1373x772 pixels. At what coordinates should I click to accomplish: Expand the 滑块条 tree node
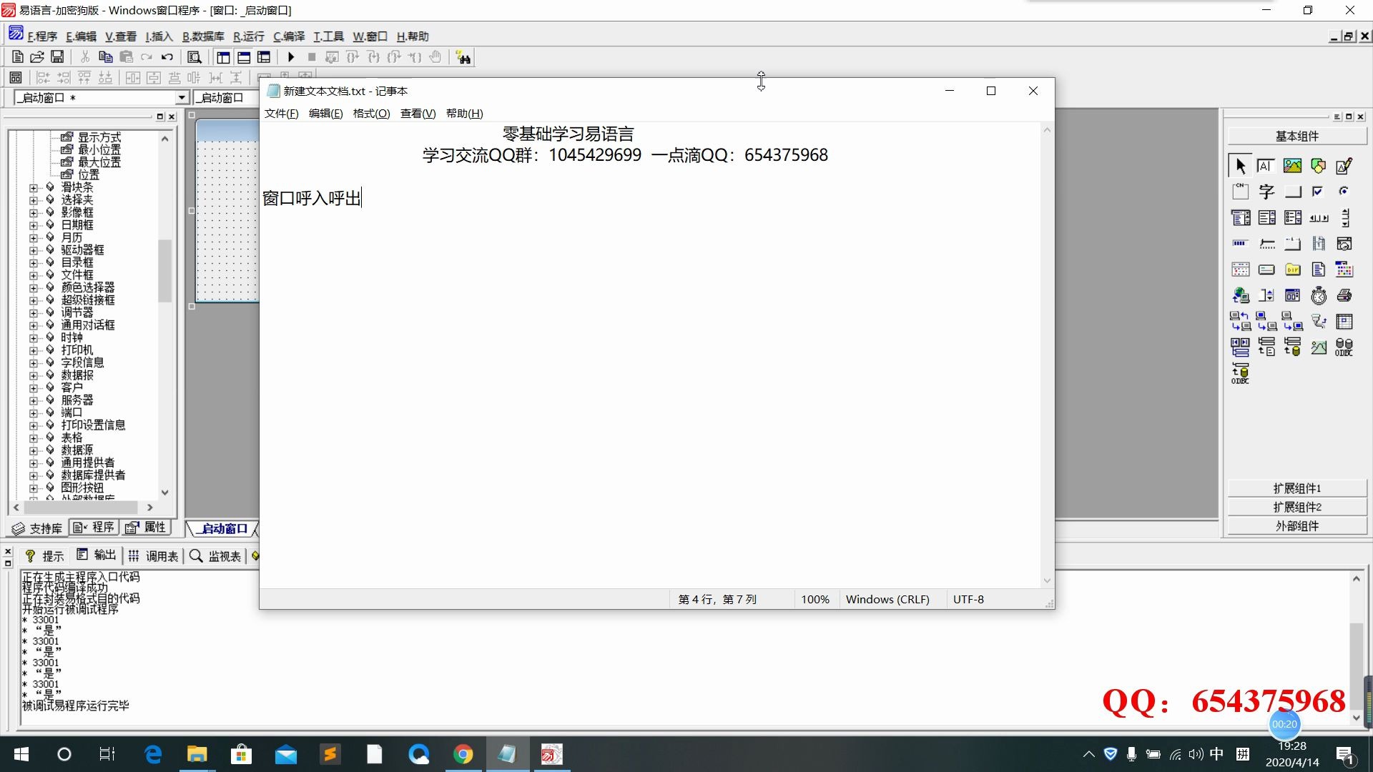coord(34,187)
